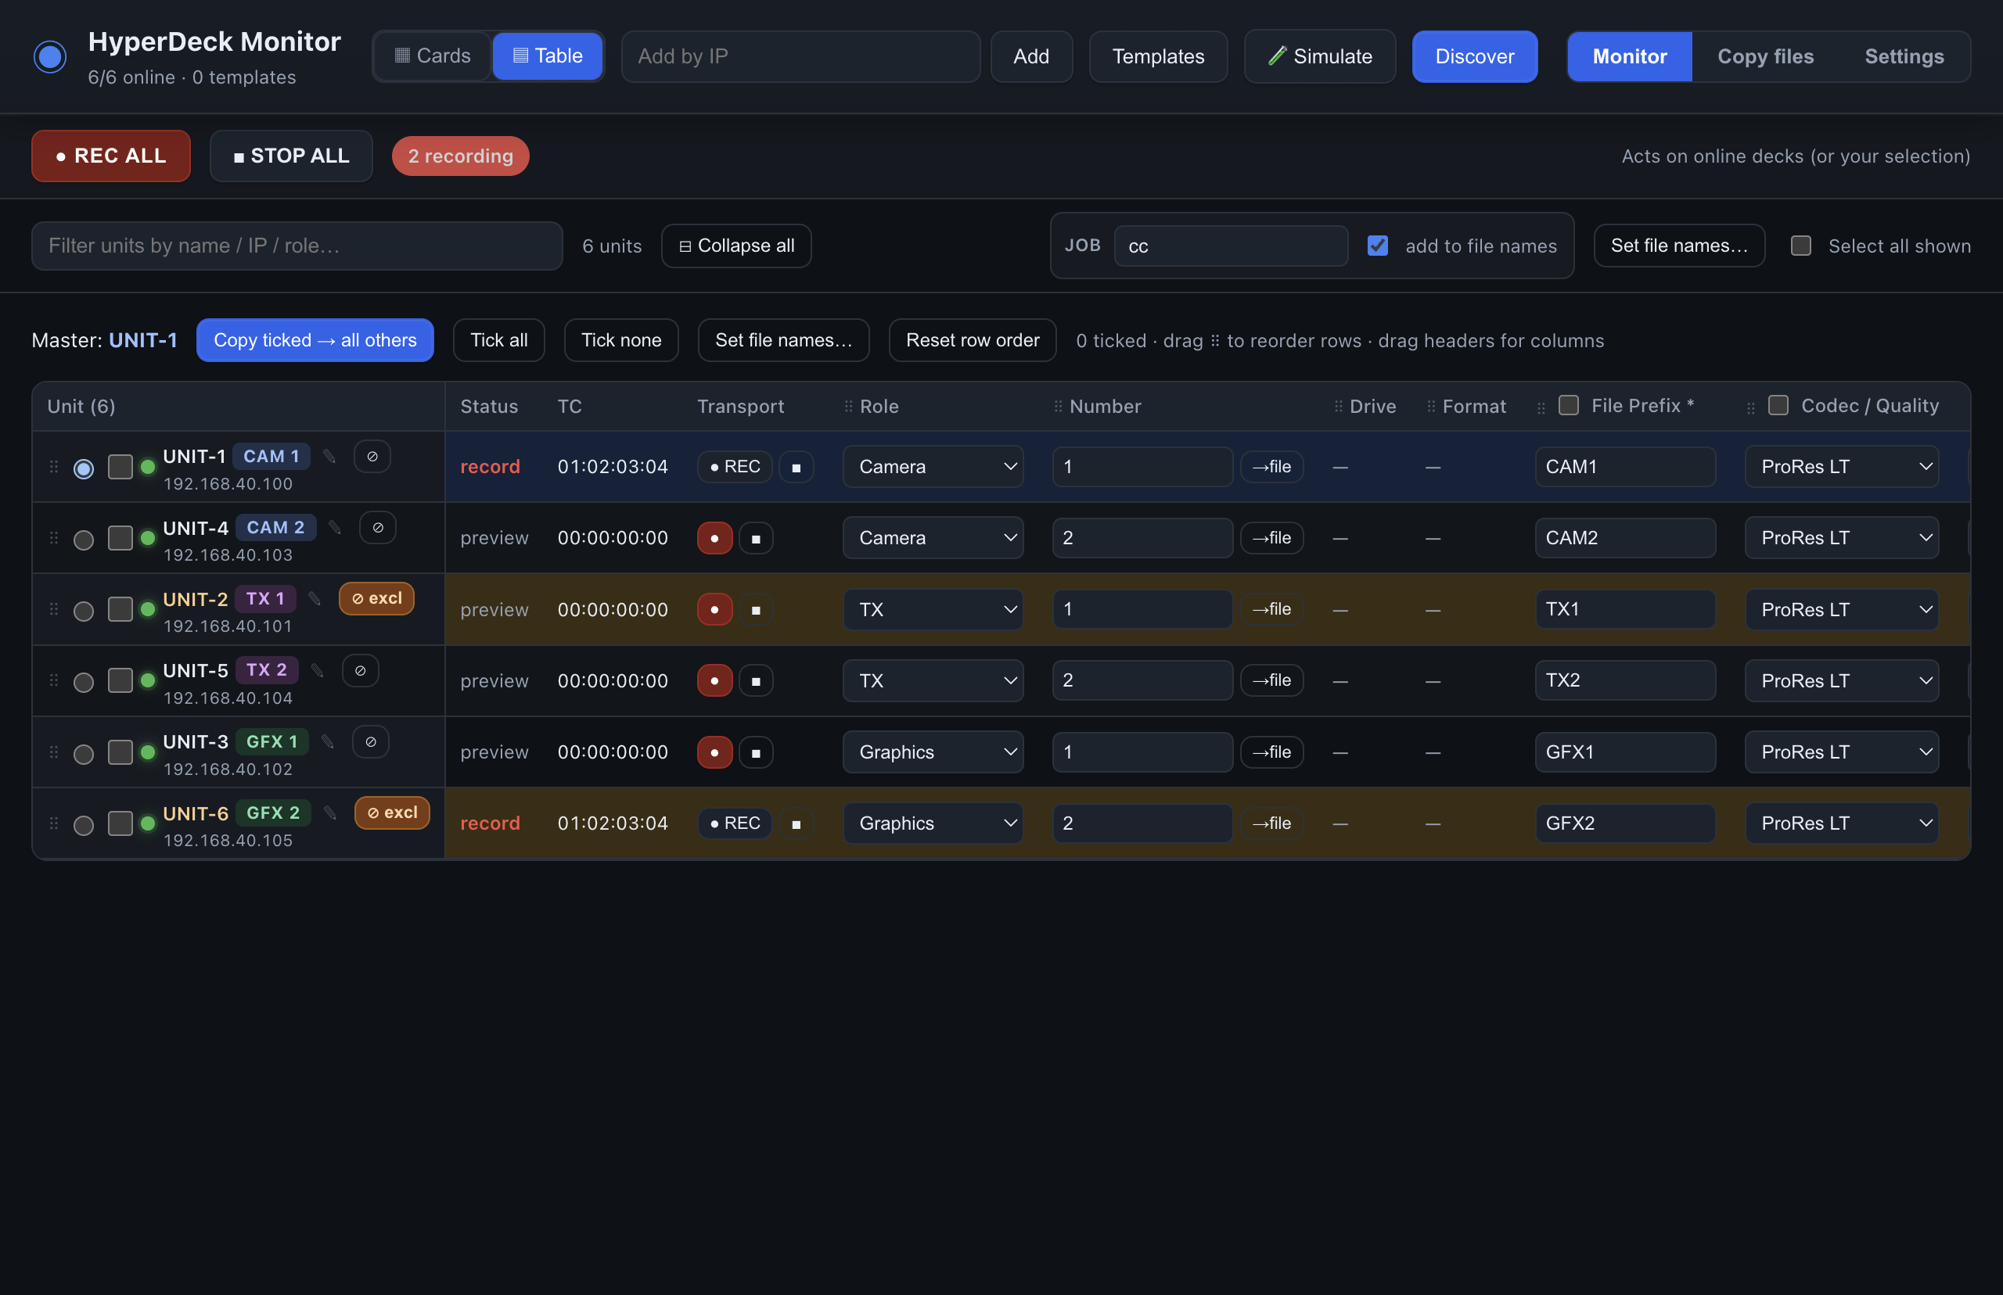This screenshot has height=1295, width=2003.
Task: Click pencil edit icon for UNIT-2
Action: pos(315,599)
